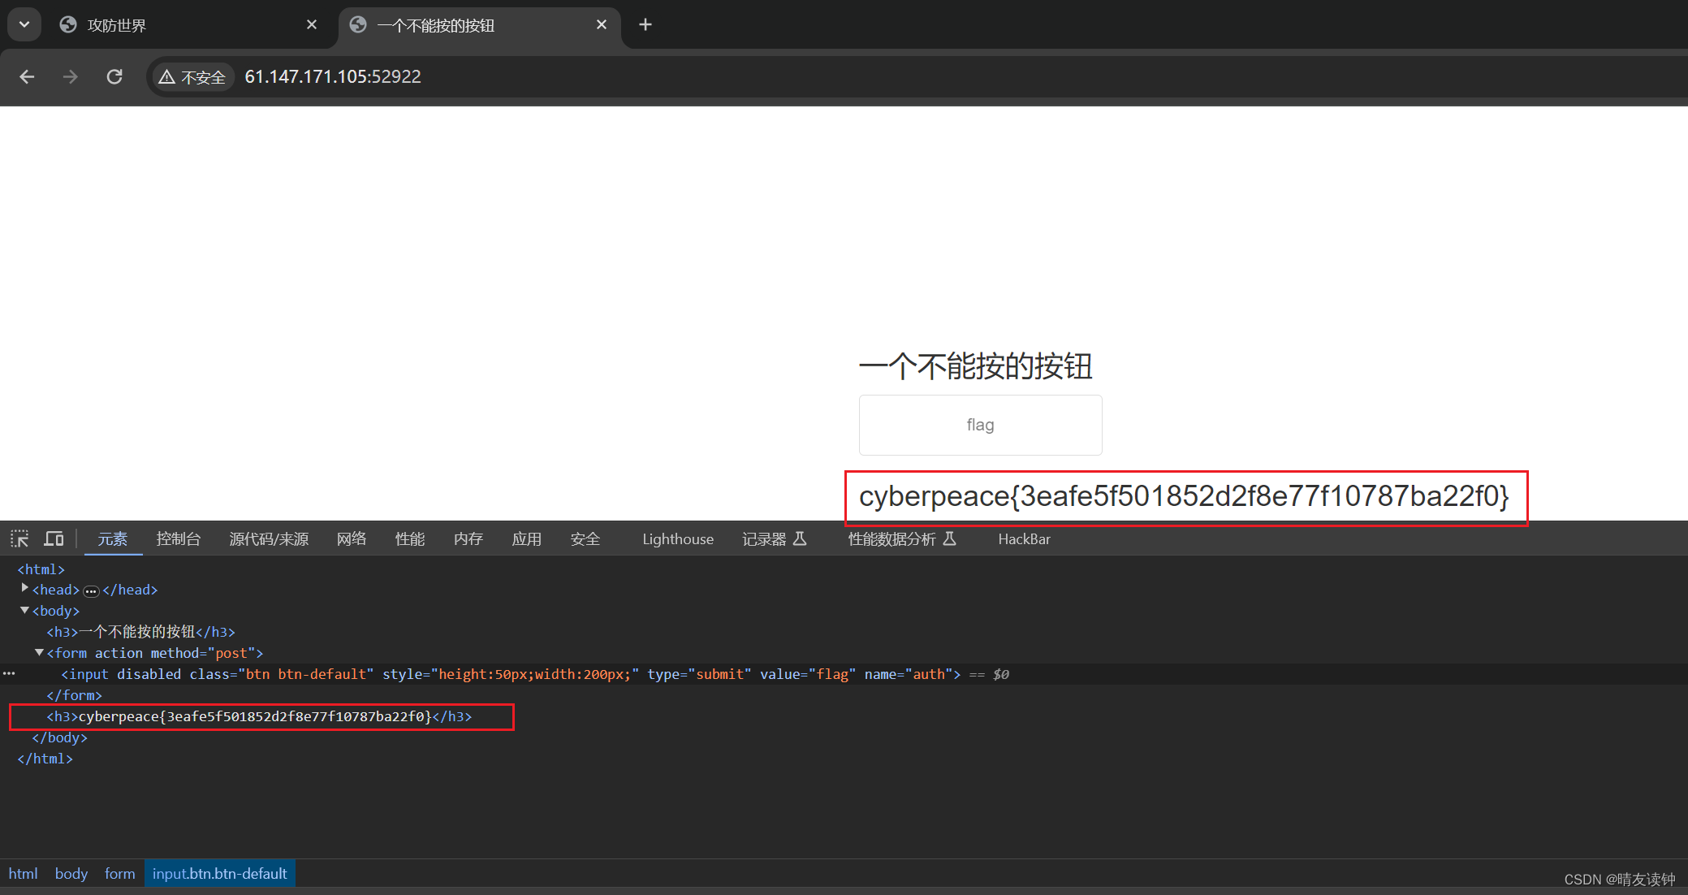Open the HackBar panel
Image resolution: width=1688 pixels, height=895 pixels.
tap(1024, 538)
